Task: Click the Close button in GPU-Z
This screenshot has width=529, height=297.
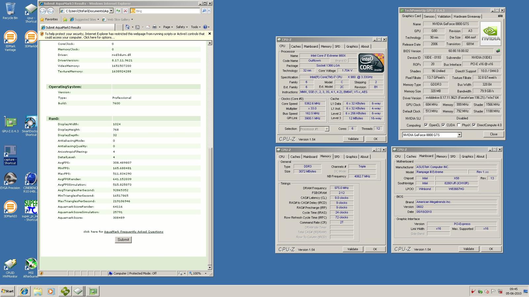Action: [494, 134]
